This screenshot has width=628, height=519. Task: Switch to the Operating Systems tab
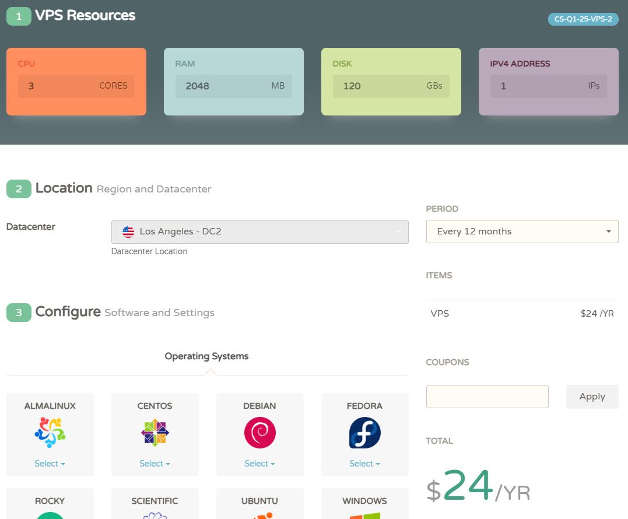click(x=206, y=356)
